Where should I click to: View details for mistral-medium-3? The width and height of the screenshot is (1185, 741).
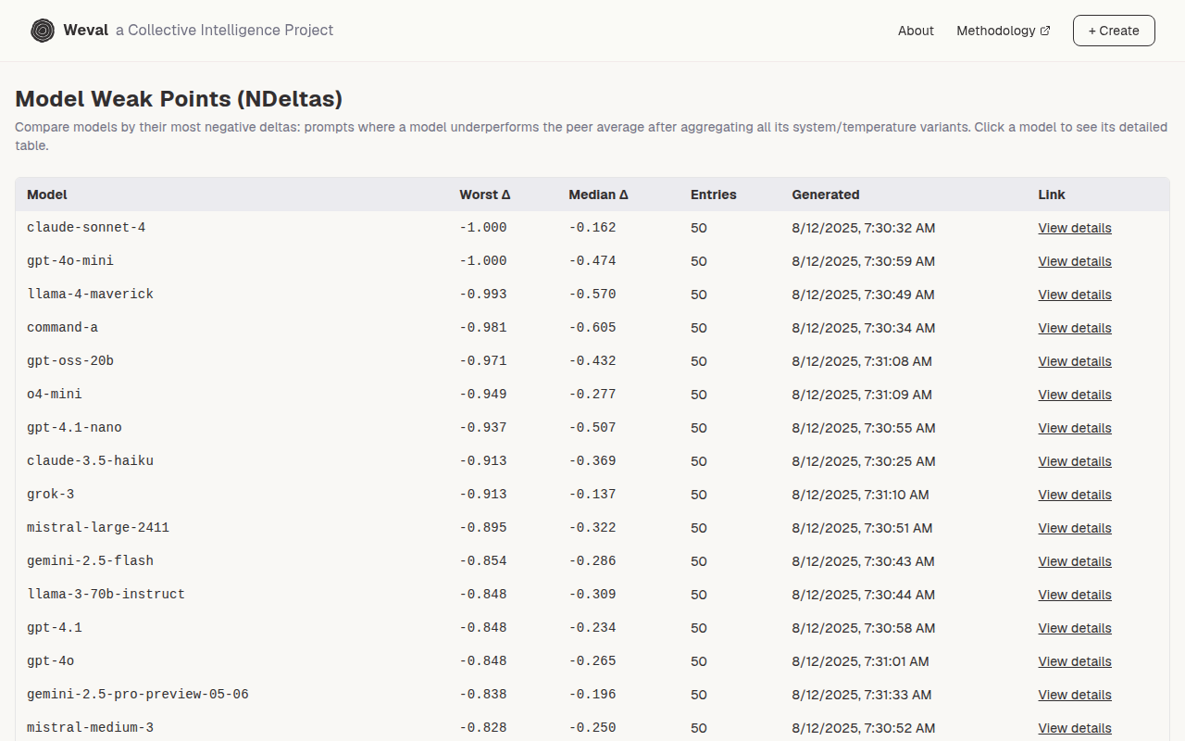pyautogui.click(x=1075, y=728)
